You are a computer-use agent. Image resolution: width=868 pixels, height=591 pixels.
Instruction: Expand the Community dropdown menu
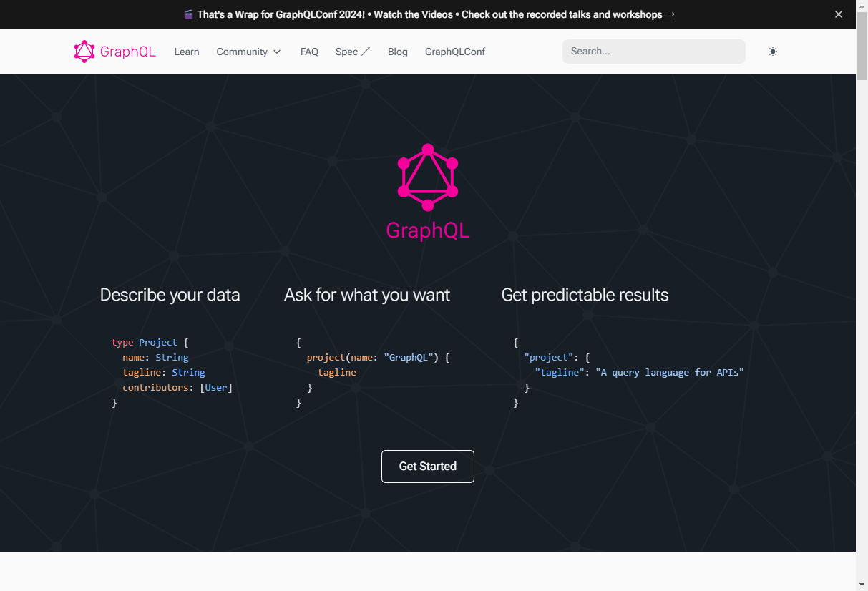248,52
